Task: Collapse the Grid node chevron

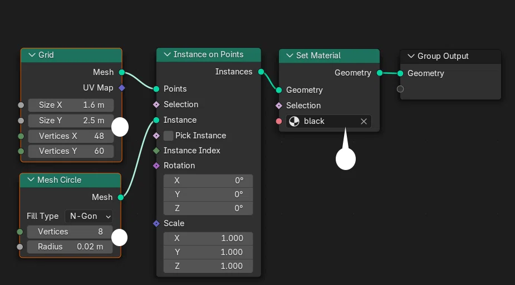Action: click(x=32, y=55)
